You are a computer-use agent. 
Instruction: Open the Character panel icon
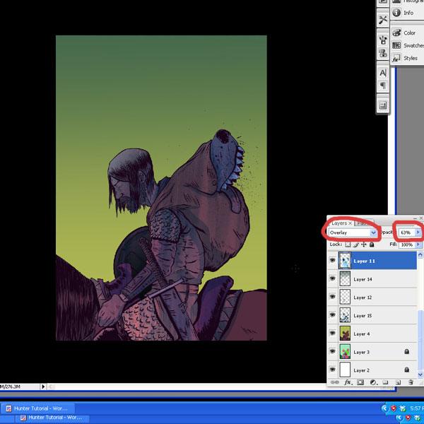pyautogui.click(x=383, y=73)
